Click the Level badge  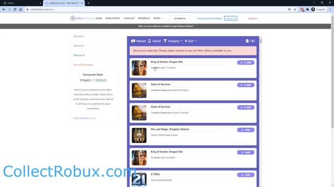(231, 19)
